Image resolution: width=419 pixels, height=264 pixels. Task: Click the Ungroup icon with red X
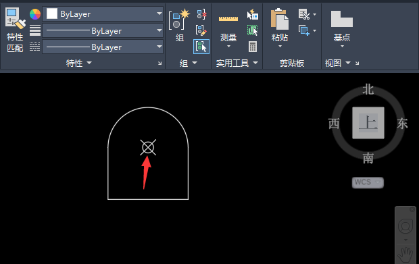[201, 14]
